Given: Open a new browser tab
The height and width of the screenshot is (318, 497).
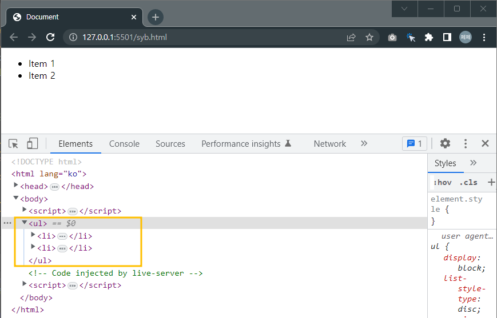Looking at the screenshot, I should 156,17.
